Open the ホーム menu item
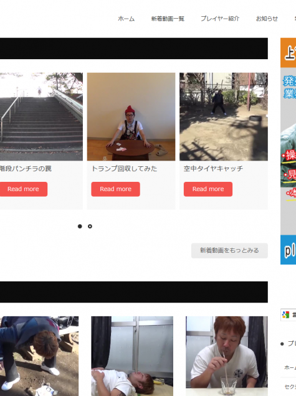Viewport: 296px width, 396px height. (x=126, y=19)
